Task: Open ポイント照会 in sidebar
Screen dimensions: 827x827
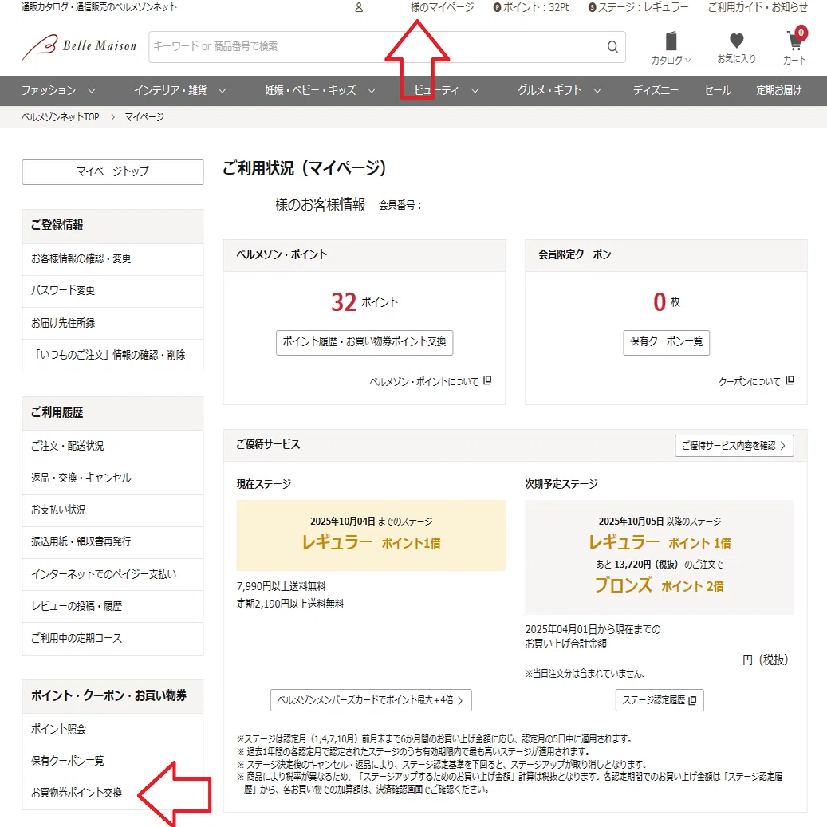Action: [112, 729]
